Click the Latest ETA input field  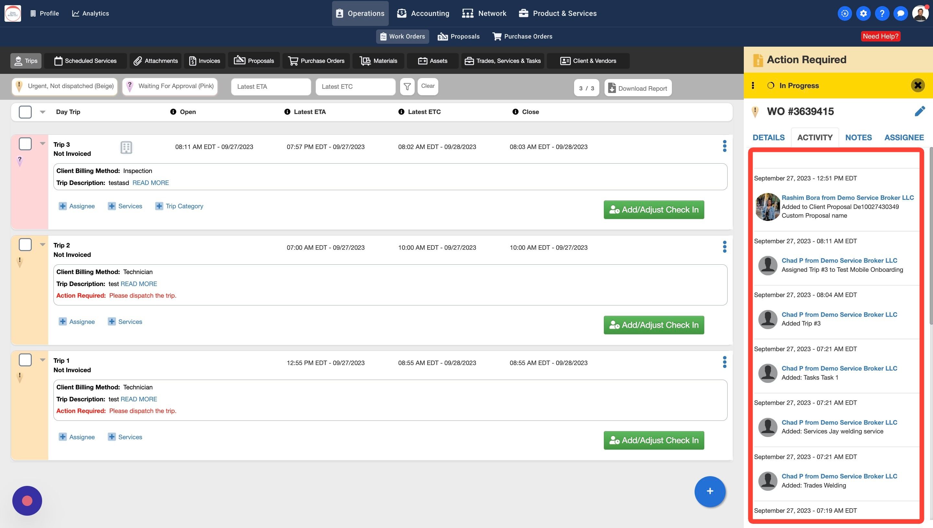tap(271, 87)
